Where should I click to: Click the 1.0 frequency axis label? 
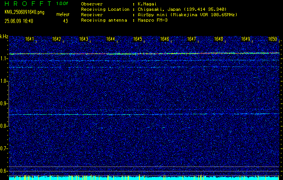point(3,81)
